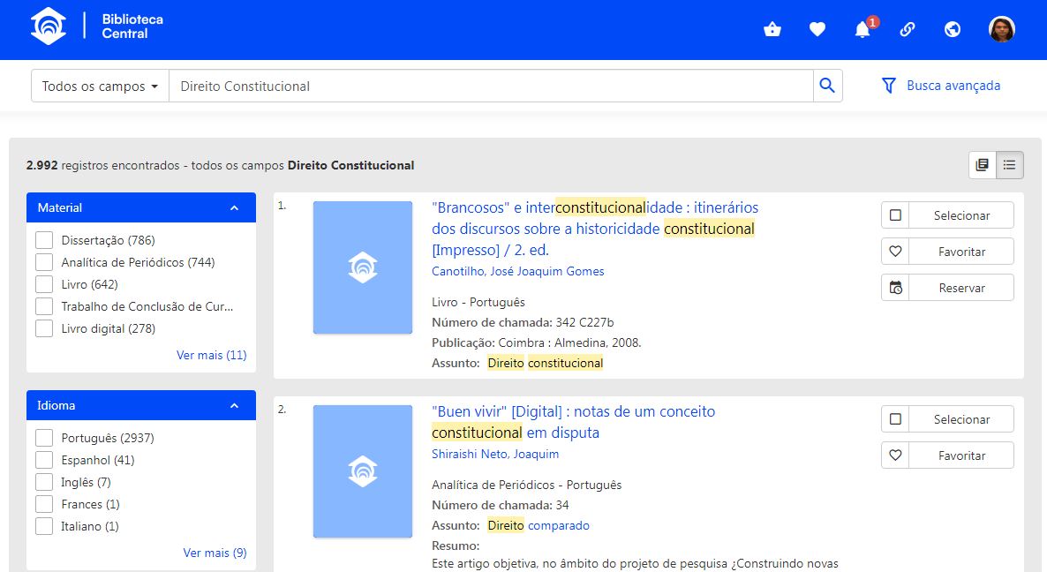Tick the Analítica de Periódicos filter

point(44,262)
